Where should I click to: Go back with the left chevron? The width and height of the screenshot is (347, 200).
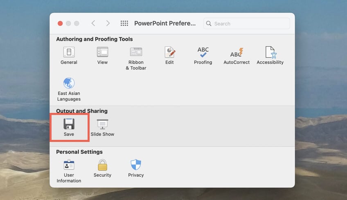tap(93, 23)
